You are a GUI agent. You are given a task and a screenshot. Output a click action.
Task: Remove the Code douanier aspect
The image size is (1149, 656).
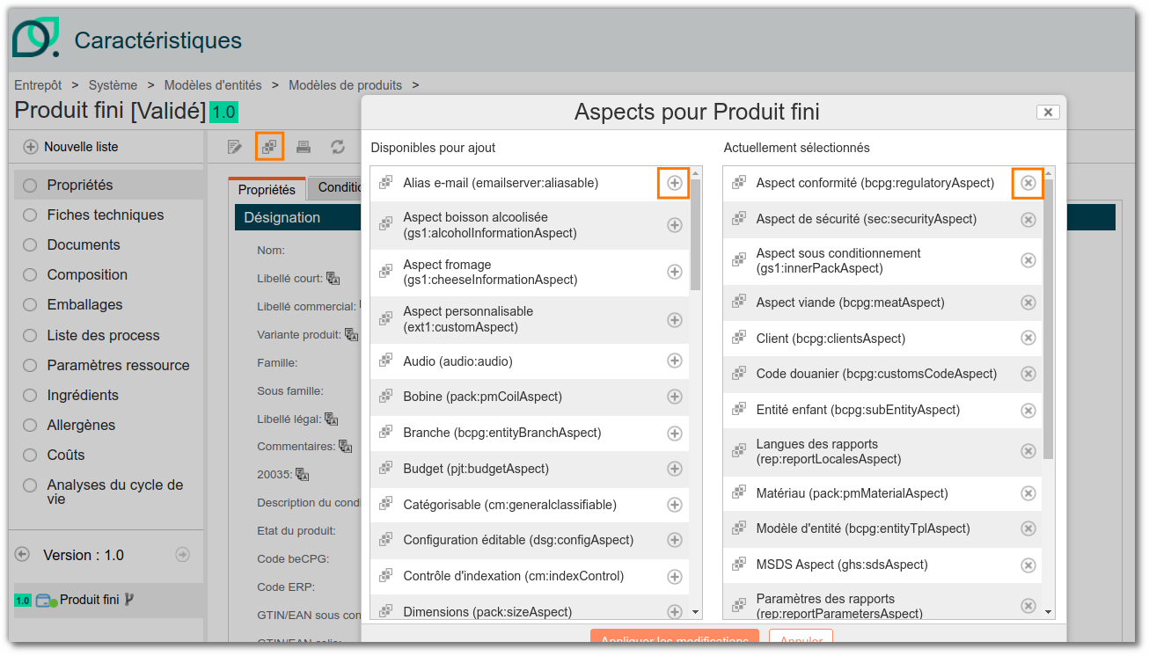pyautogui.click(x=1028, y=374)
